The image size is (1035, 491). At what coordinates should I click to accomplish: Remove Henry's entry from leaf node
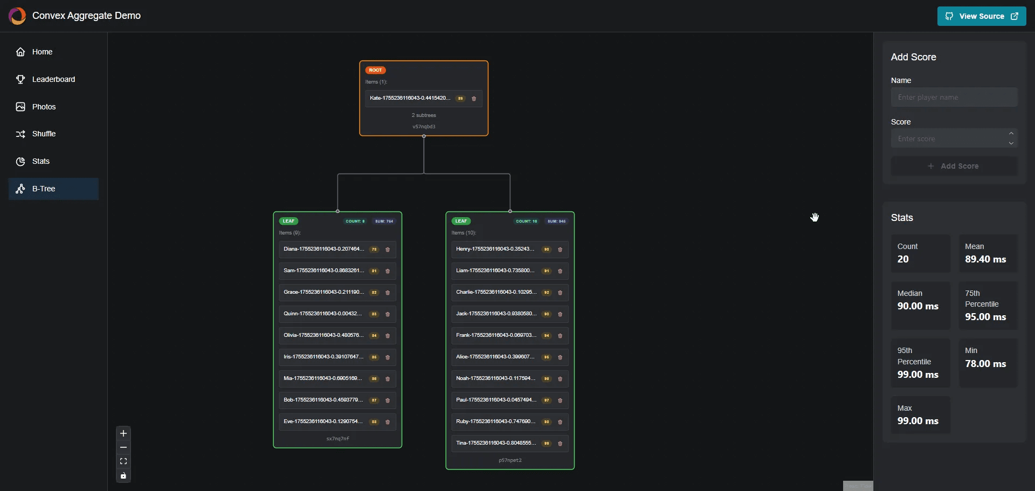pos(560,250)
